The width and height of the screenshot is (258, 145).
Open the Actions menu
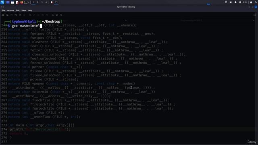(10, 10)
